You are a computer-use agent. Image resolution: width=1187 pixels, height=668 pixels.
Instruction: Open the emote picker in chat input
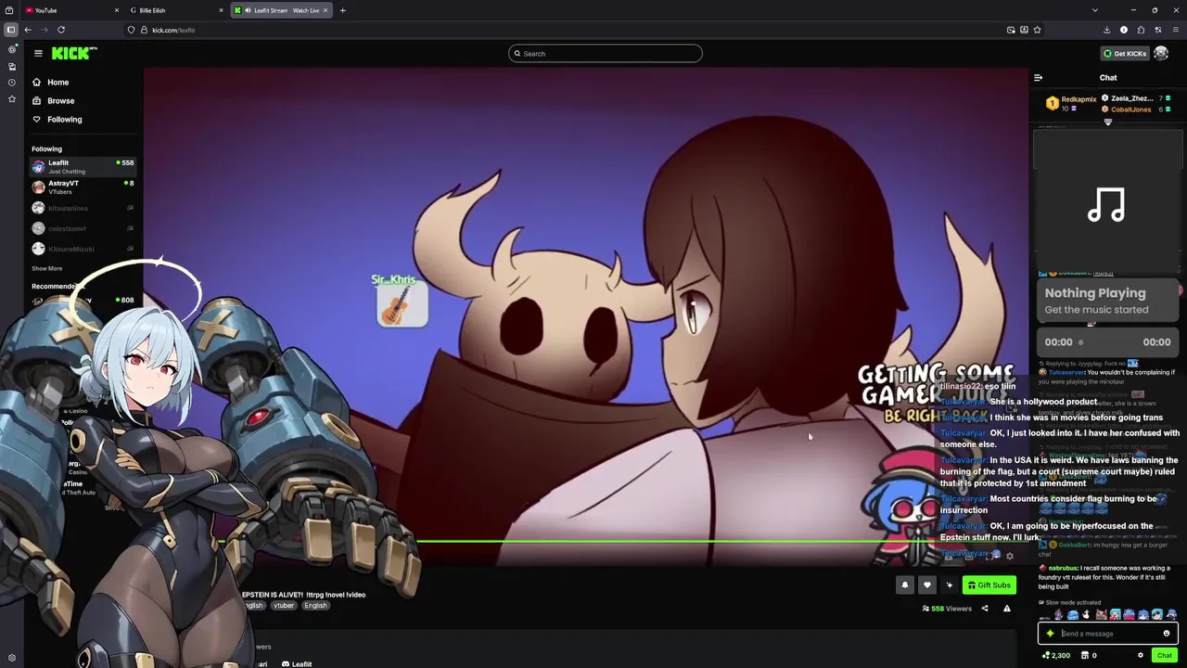pos(1167,634)
